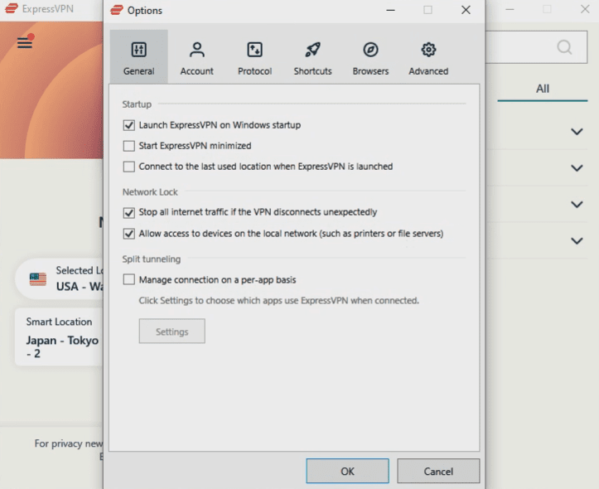Click the 'Click Settings to choose which apps' hint
The width and height of the screenshot is (599, 489).
[x=279, y=301]
